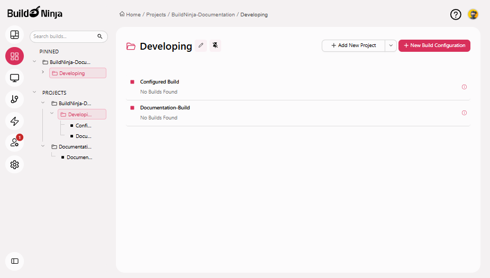Click No Builds Found under Documentation-Build
Viewport: 490px width, 278px height.
point(159,118)
